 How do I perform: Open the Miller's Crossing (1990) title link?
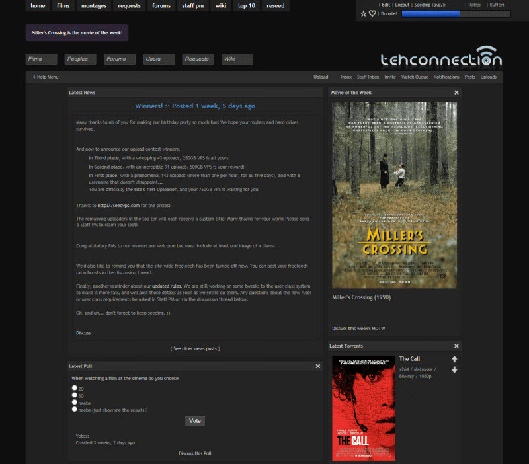[x=361, y=297]
